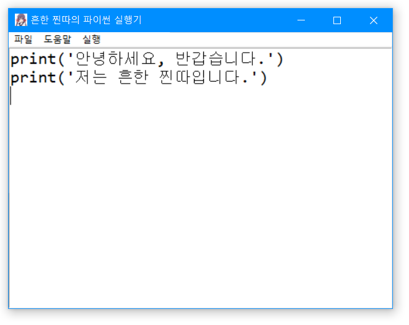
Task: Close the 파이썬 실행기 window
Action: (374, 20)
